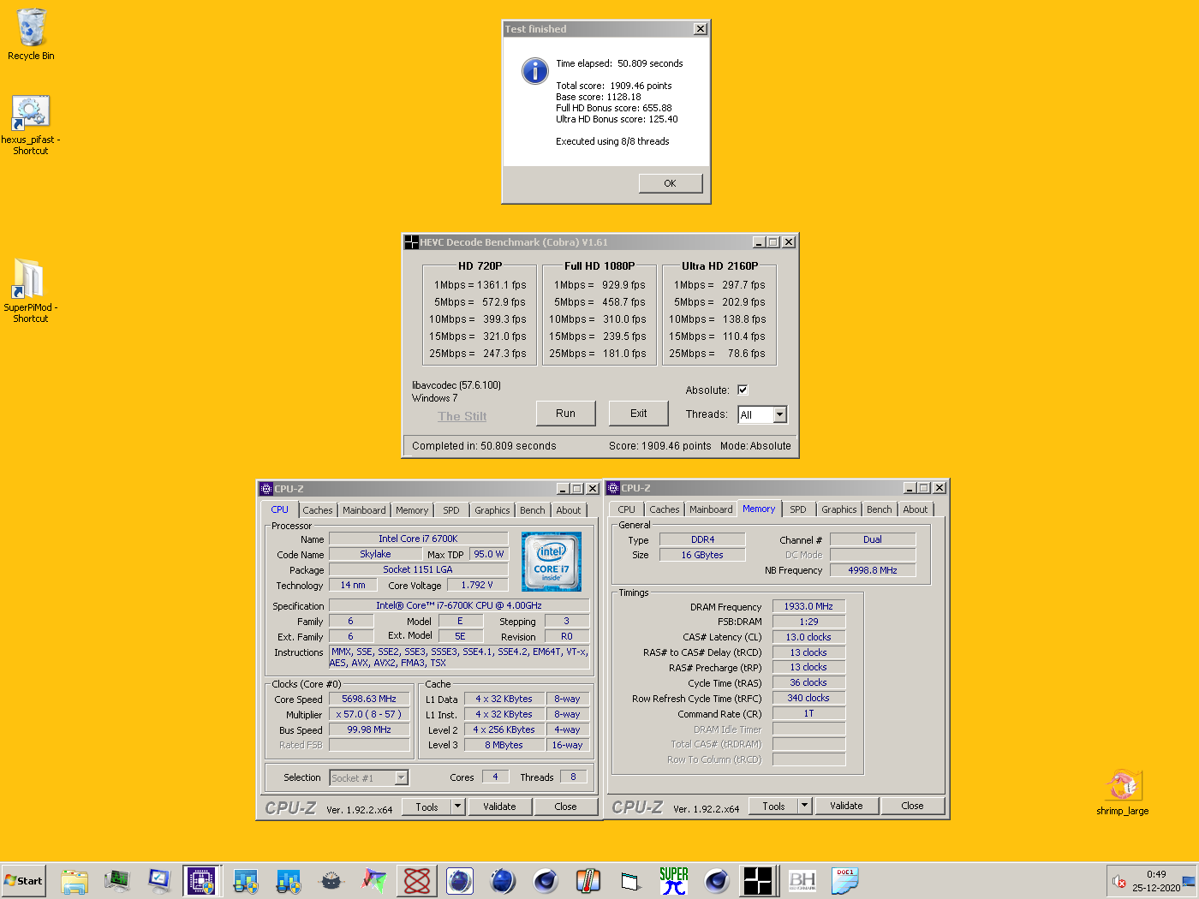Open the shrimp_large desktop icon
Screen dimensions: 1199x899
tap(1122, 792)
